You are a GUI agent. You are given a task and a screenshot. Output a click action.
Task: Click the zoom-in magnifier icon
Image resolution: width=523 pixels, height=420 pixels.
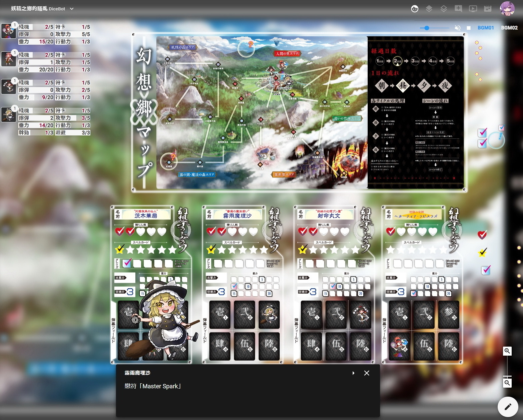click(507, 351)
